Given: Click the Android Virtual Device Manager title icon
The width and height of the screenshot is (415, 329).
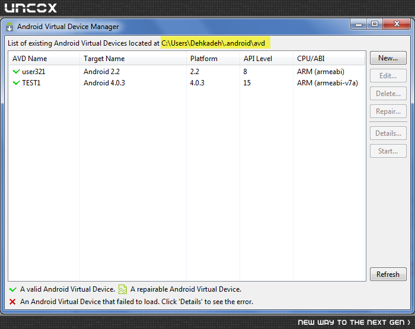Looking at the screenshot, I should point(9,27).
